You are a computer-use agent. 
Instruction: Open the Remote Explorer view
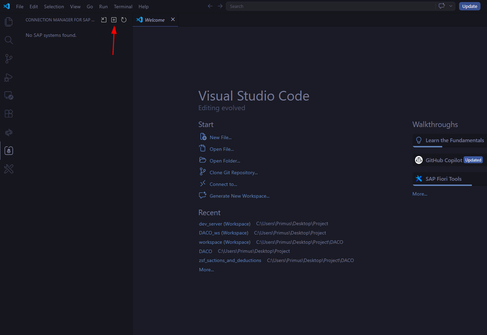pos(9,95)
